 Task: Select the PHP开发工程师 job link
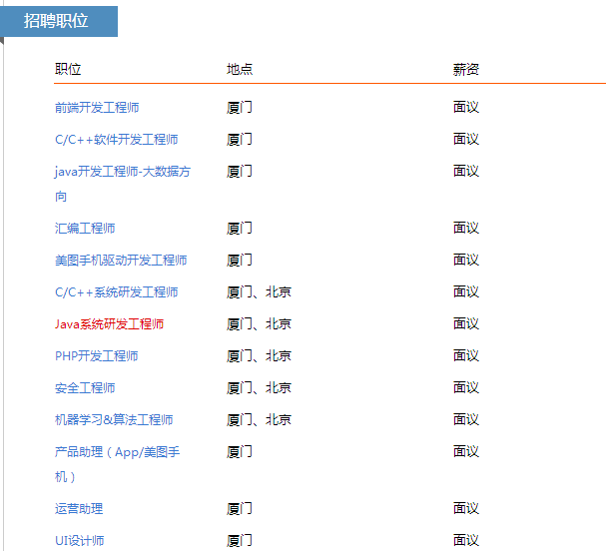(96, 356)
